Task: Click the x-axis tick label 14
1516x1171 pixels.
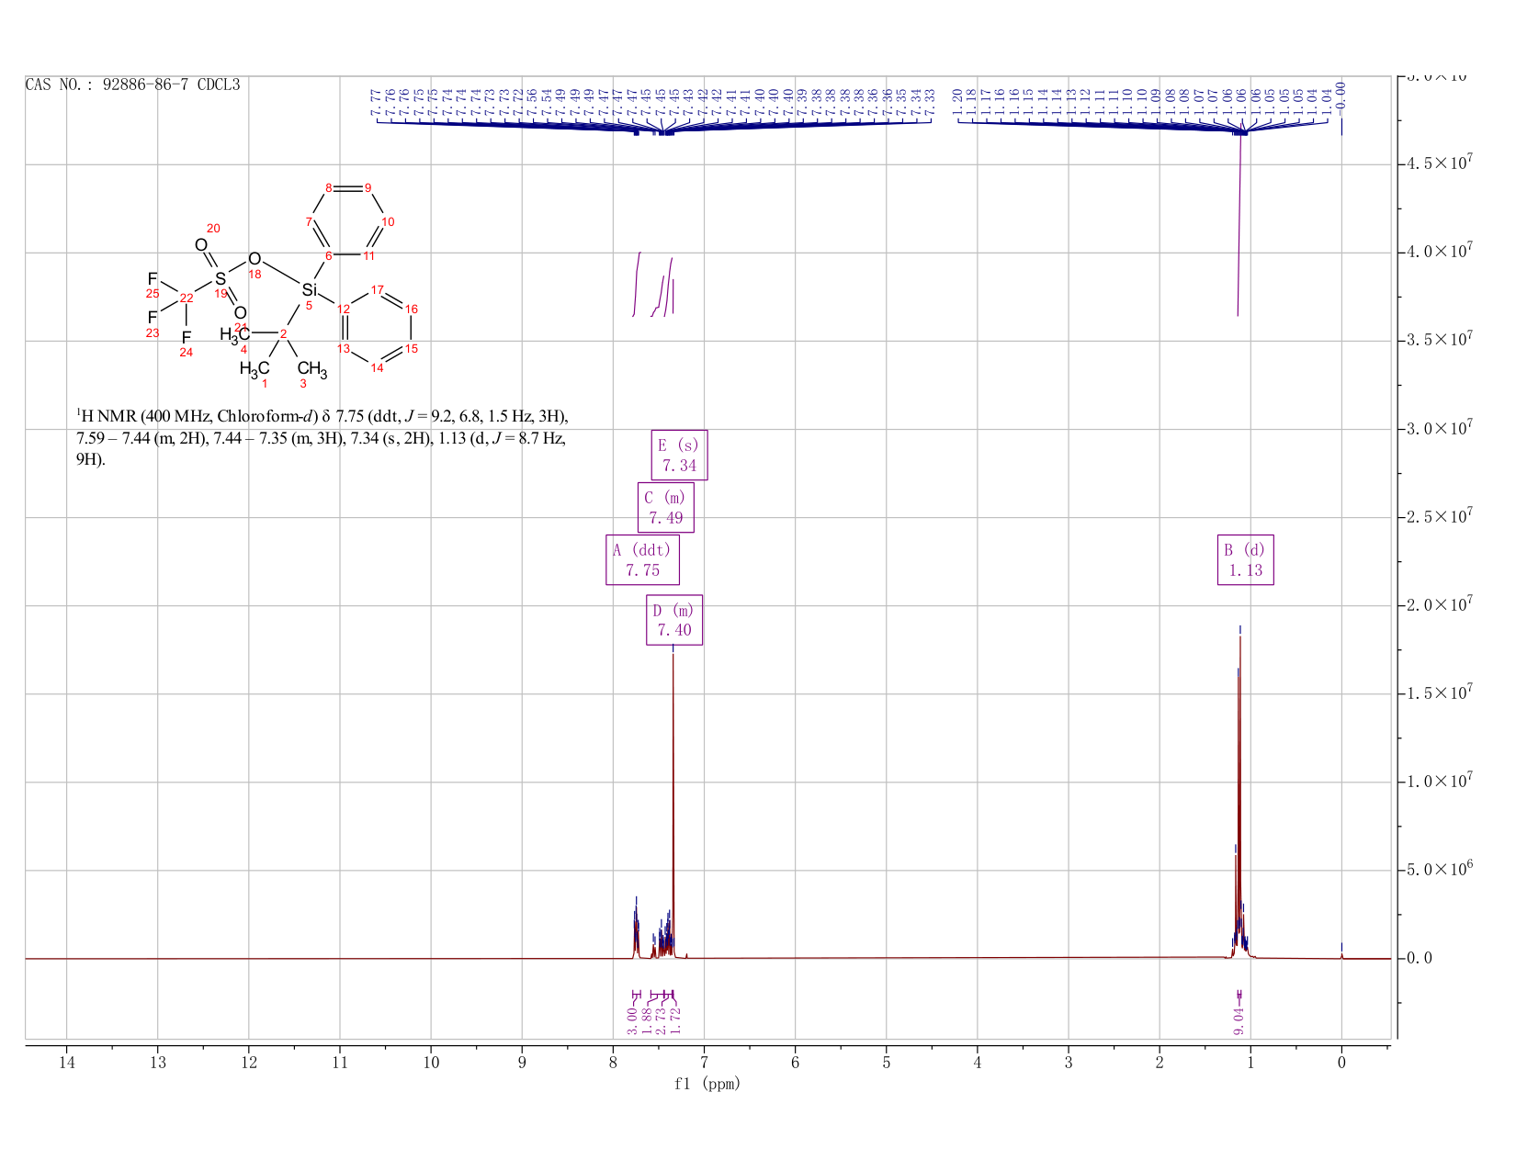Action: click(x=67, y=1063)
